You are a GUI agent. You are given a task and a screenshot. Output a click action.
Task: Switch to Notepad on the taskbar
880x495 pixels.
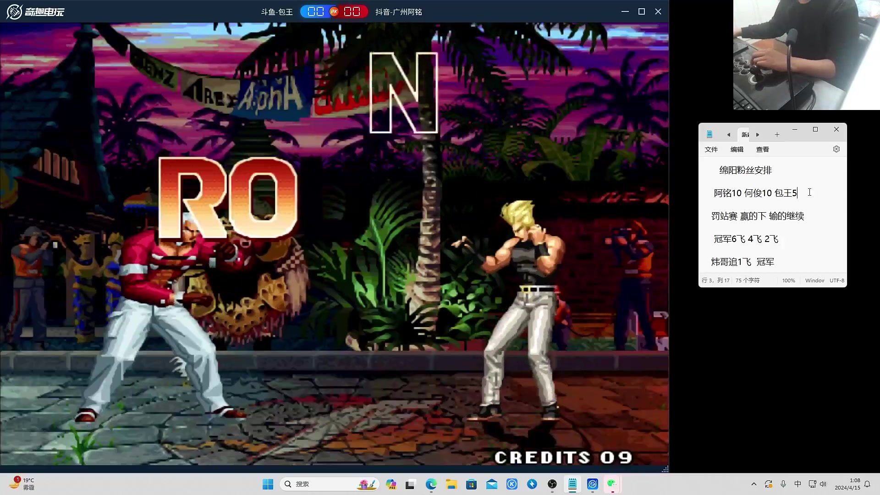[x=572, y=484]
